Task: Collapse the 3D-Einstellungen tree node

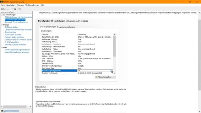Action: tap(2, 15)
